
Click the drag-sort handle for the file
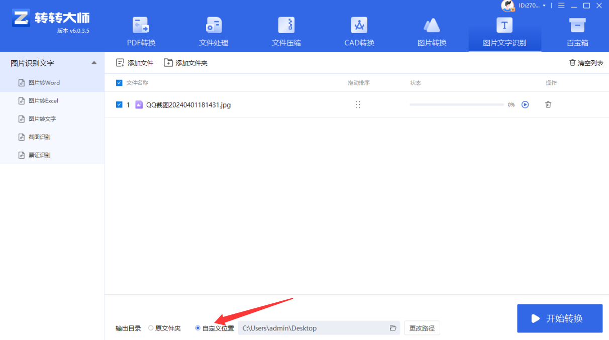pyautogui.click(x=358, y=104)
